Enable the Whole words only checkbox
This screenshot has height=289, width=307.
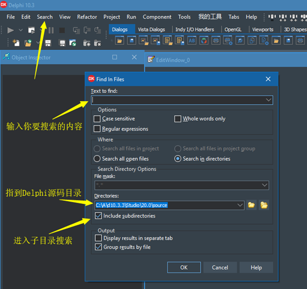[x=177, y=119]
